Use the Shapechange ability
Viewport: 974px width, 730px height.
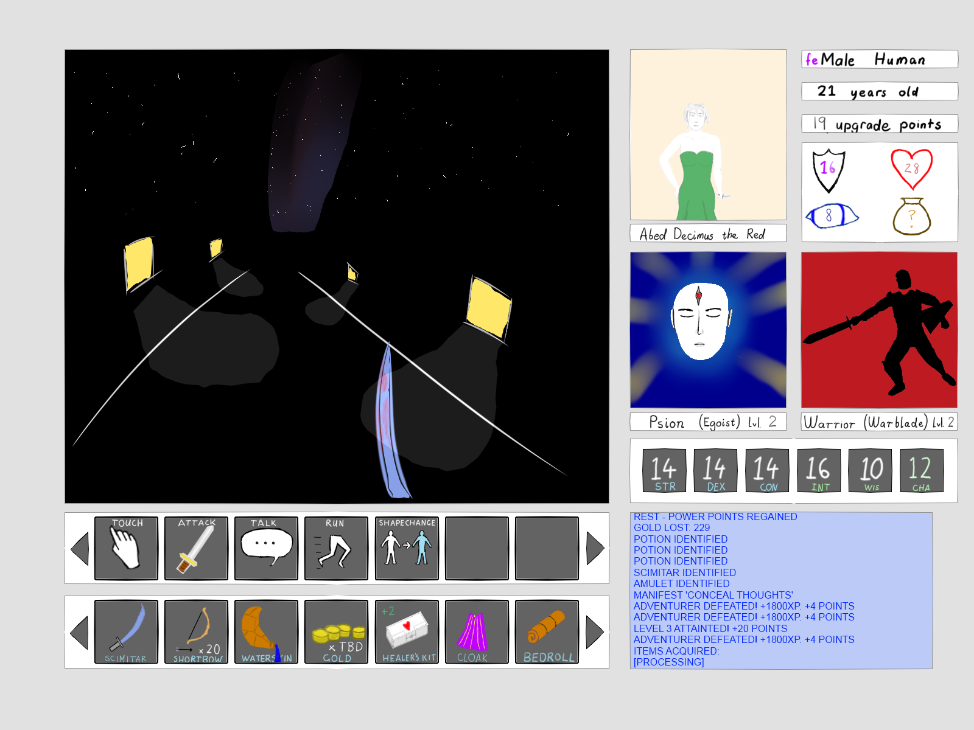pyautogui.click(x=407, y=548)
